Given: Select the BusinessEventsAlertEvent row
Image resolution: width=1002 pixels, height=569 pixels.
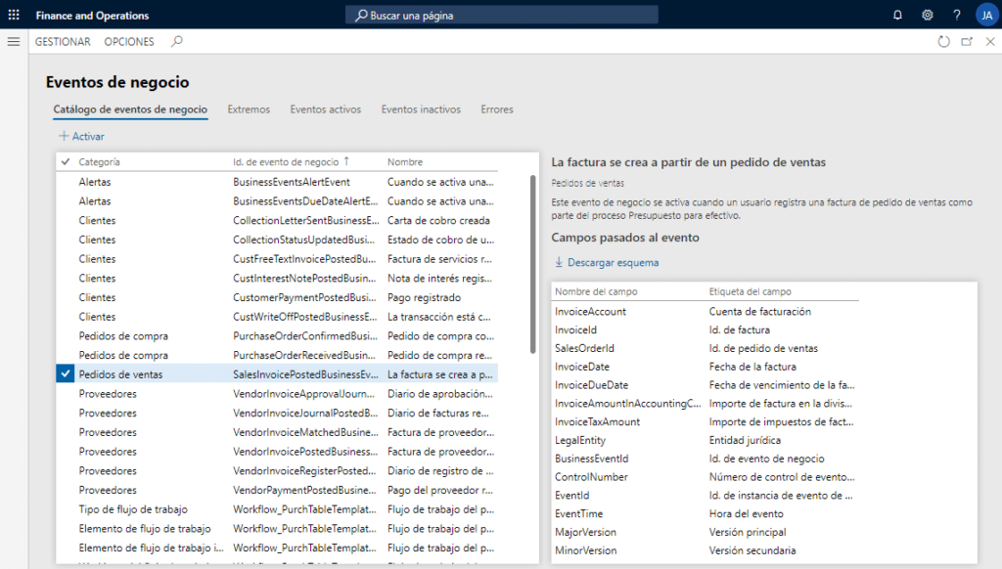Looking at the screenshot, I should point(277,182).
